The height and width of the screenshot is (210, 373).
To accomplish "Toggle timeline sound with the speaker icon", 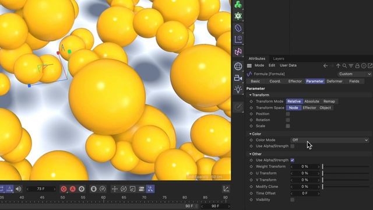I will click(x=18, y=189).
